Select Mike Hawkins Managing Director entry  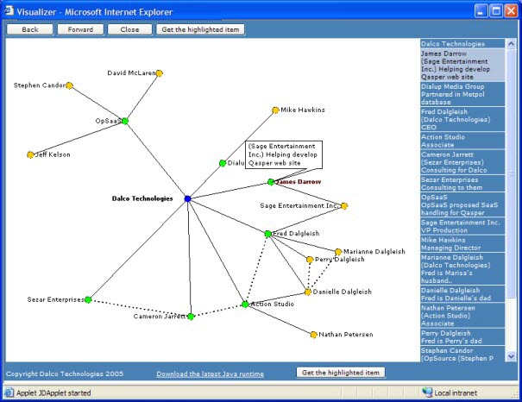(x=462, y=243)
